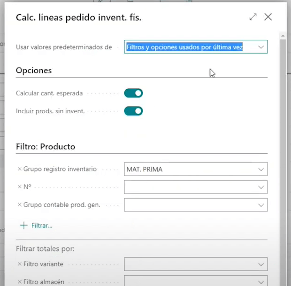Open Usar valores predeterminados de dropdown

tap(261, 47)
